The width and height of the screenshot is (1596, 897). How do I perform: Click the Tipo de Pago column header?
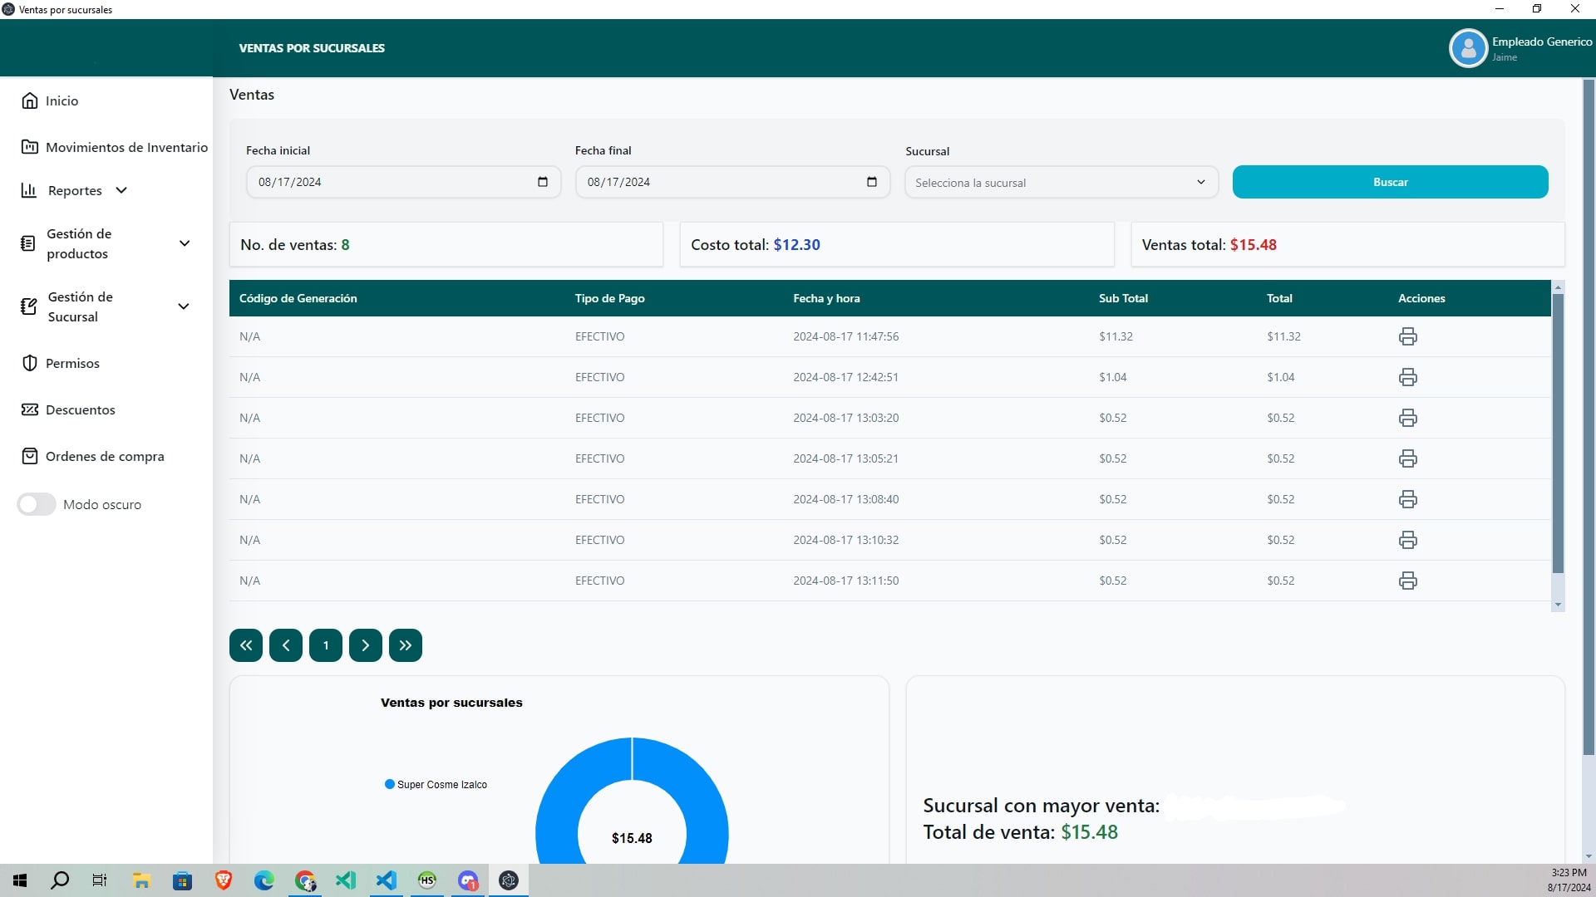click(609, 298)
